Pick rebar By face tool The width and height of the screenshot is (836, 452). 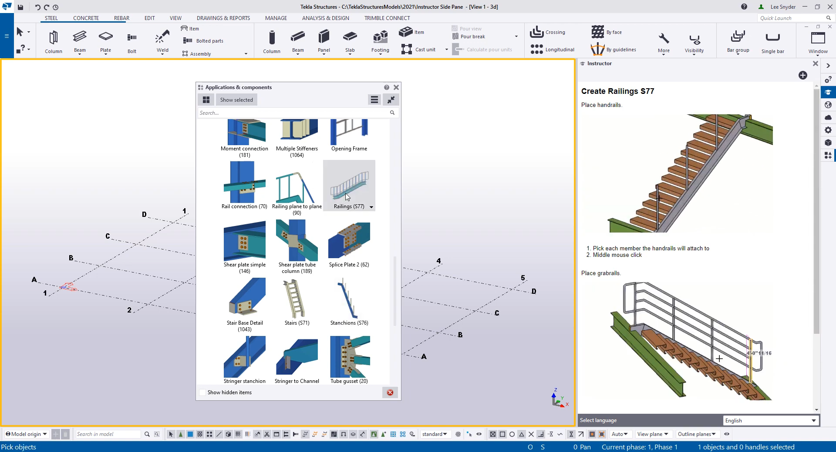tap(607, 32)
